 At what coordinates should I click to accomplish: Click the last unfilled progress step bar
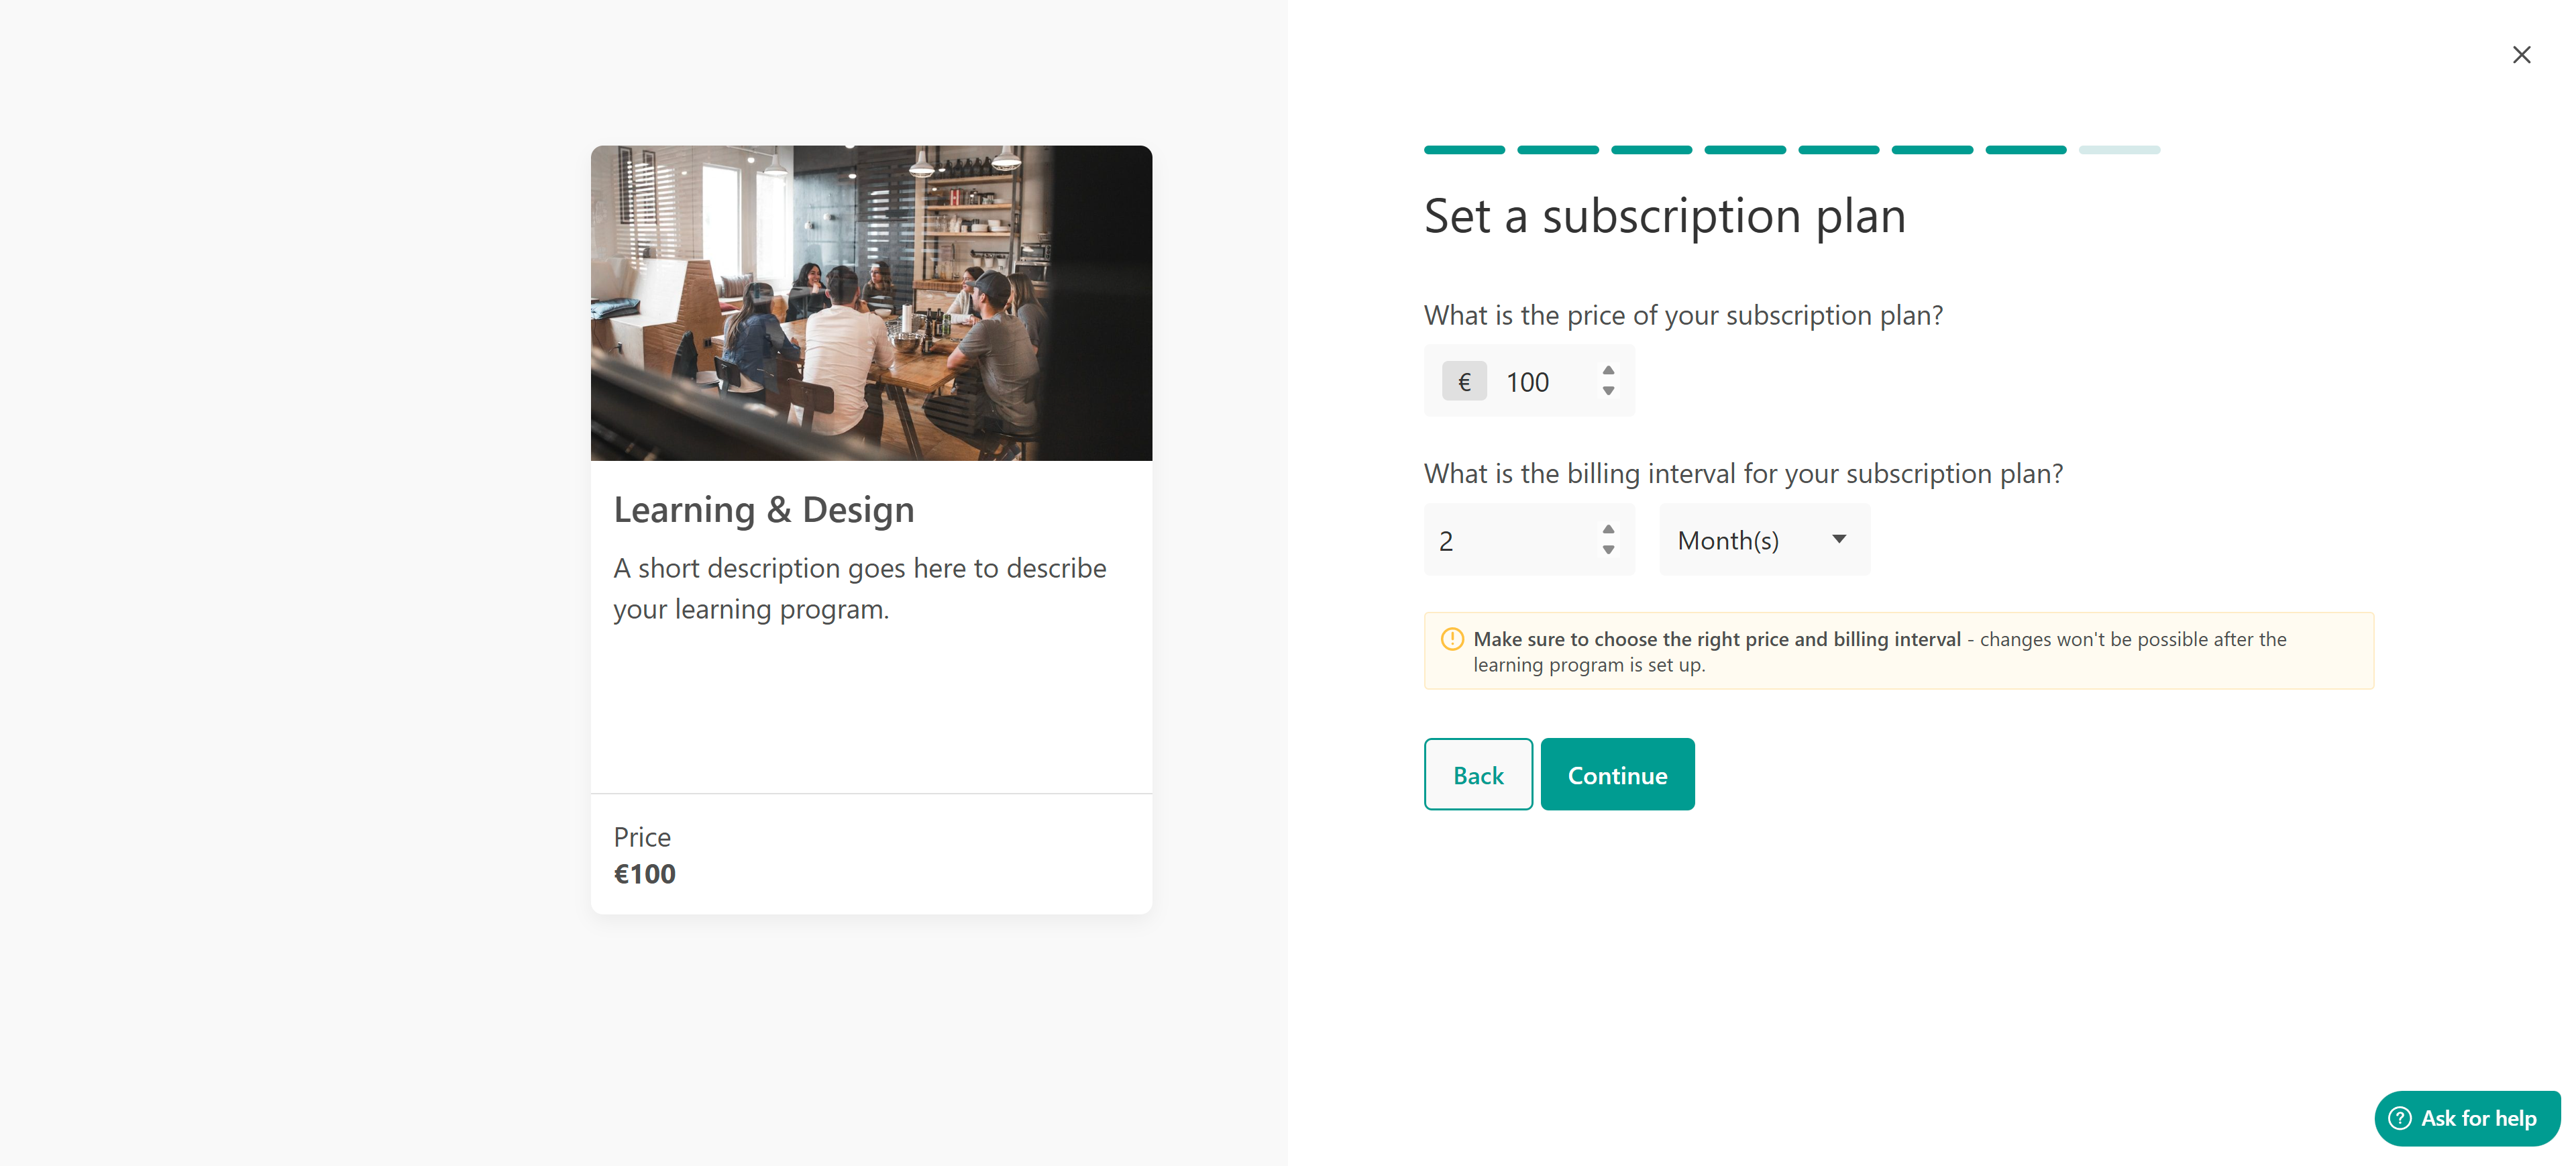click(2119, 150)
